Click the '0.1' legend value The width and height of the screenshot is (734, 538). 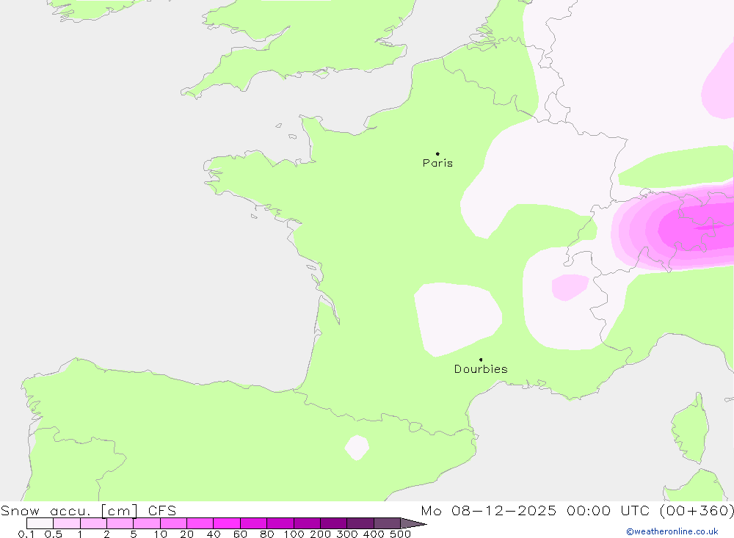pyautogui.click(x=26, y=534)
